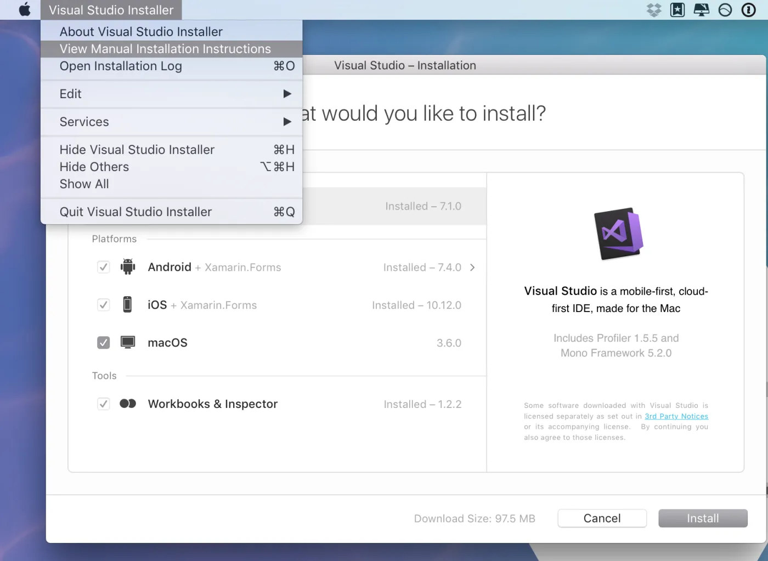Image resolution: width=768 pixels, height=561 pixels.
Task: Click 'Installed – 7.1.0' status text
Action: [423, 206]
